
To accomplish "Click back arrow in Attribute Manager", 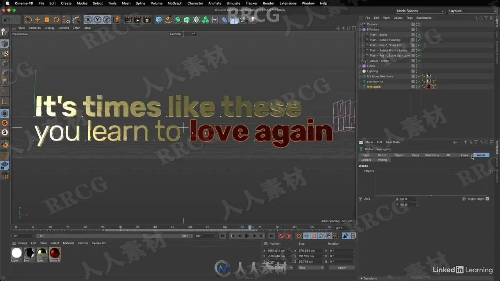I will tap(455, 142).
